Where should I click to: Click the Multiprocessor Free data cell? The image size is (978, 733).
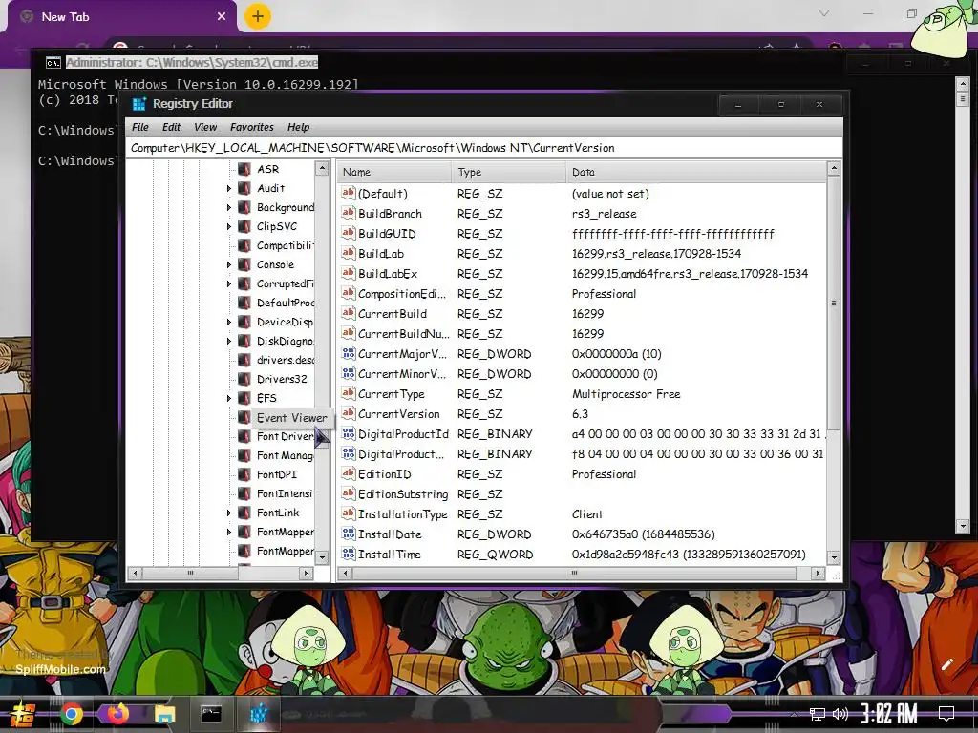click(x=626, y=394)
